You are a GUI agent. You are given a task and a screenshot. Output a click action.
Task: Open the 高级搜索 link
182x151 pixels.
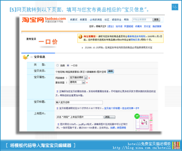pyautogui.click(x=157, y=26)
